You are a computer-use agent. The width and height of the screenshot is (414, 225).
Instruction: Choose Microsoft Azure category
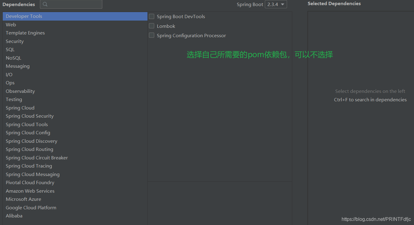(75, 199)
